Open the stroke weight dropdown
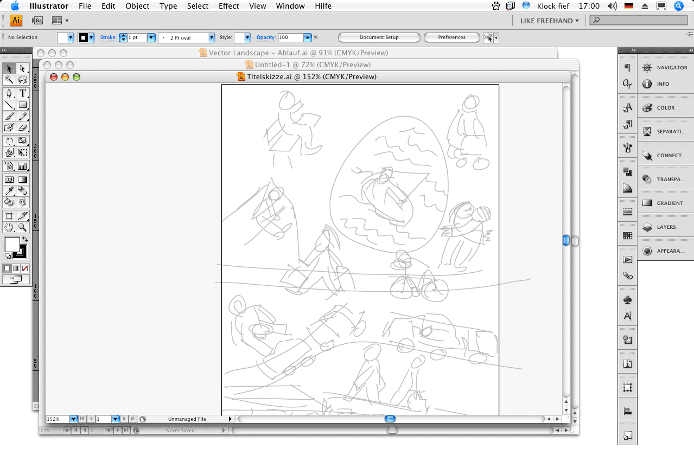The width and height of the screenshot is (694, 468). [151, 38]
